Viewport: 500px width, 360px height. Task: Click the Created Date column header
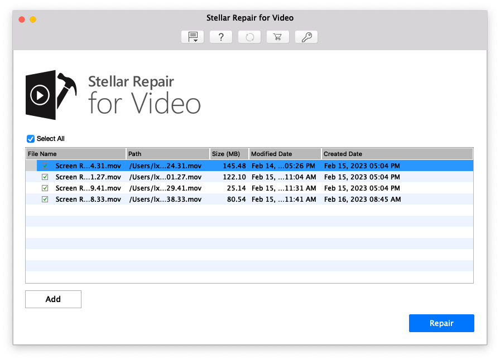point(397,154)
